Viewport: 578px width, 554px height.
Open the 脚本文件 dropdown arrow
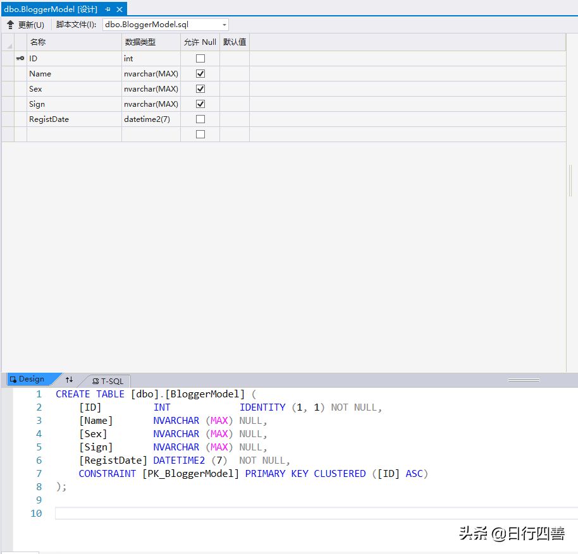click(223, 24)
